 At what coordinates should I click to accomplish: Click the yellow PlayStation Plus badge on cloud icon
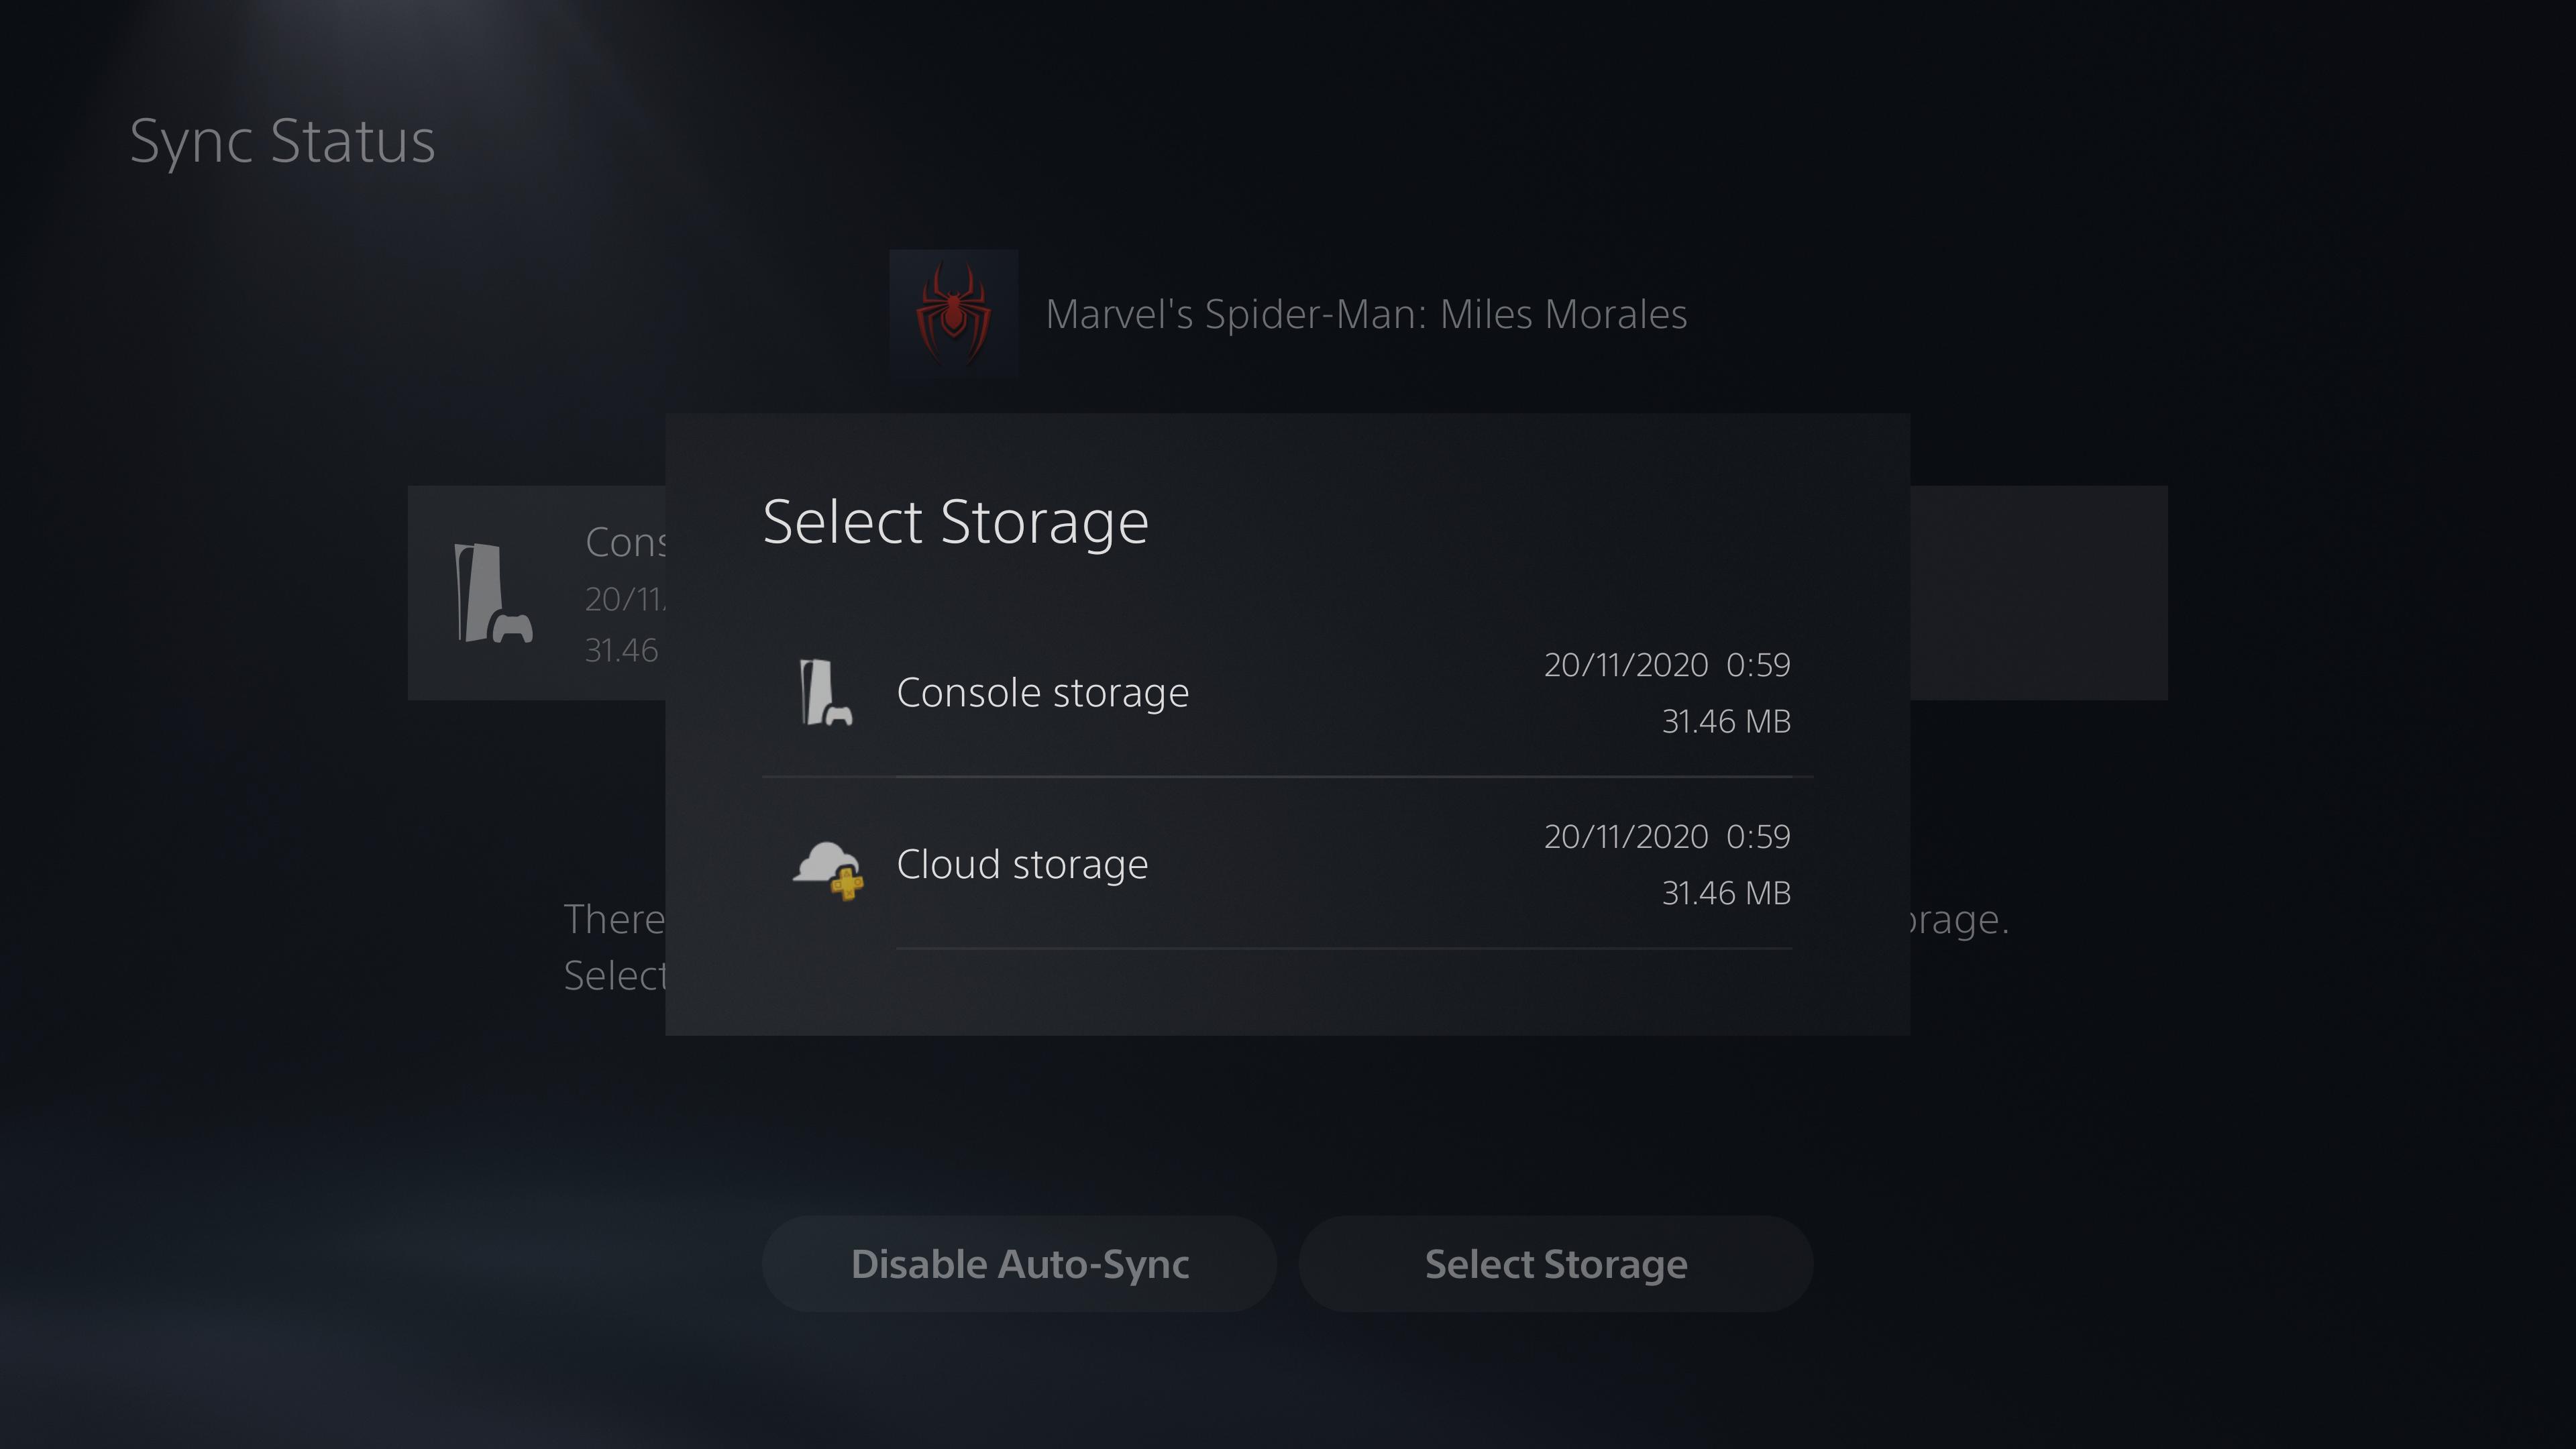[847, 884]
